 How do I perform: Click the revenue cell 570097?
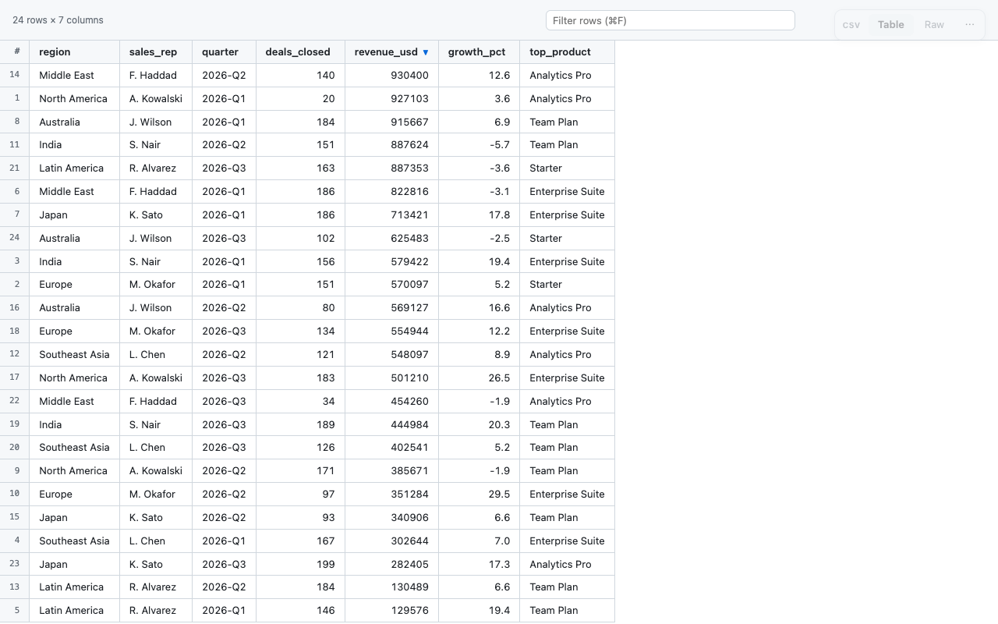(x=391, y=285)
